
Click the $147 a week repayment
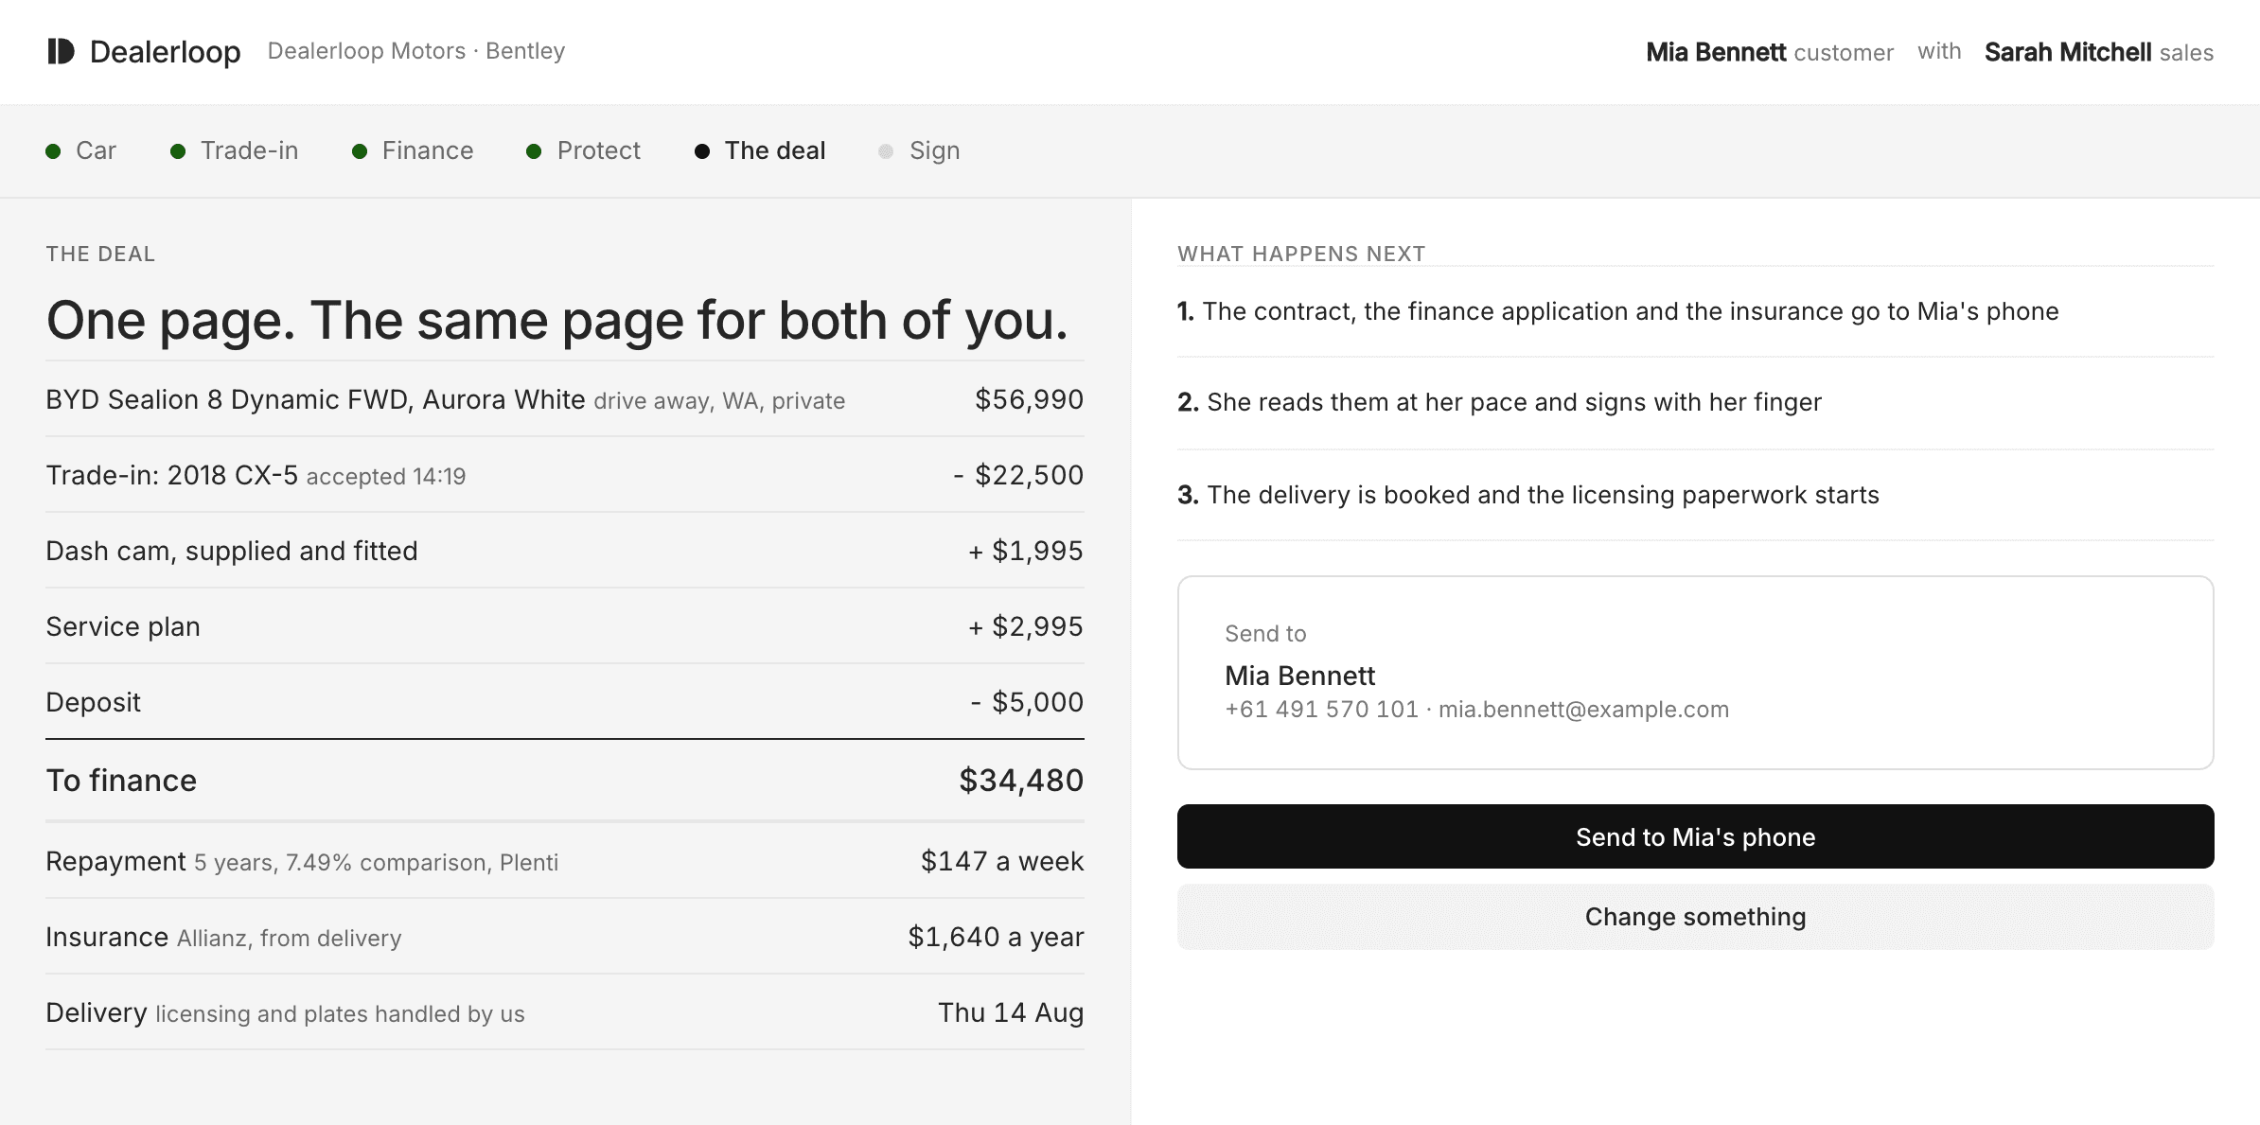1002,861
